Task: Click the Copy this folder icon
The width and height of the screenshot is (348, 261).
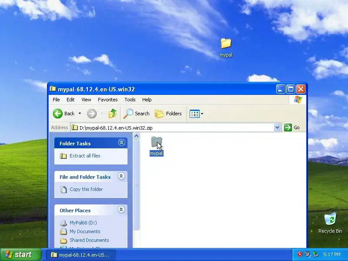Action: pyautogui.click(x=64, y=190)
